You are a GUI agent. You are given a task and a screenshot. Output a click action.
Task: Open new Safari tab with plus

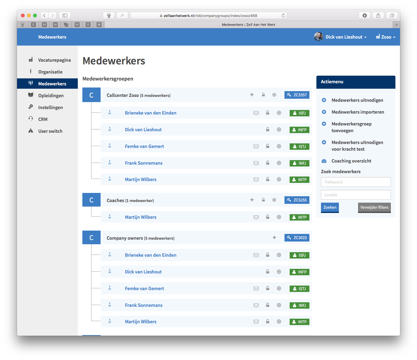click(x=396, y=25)
